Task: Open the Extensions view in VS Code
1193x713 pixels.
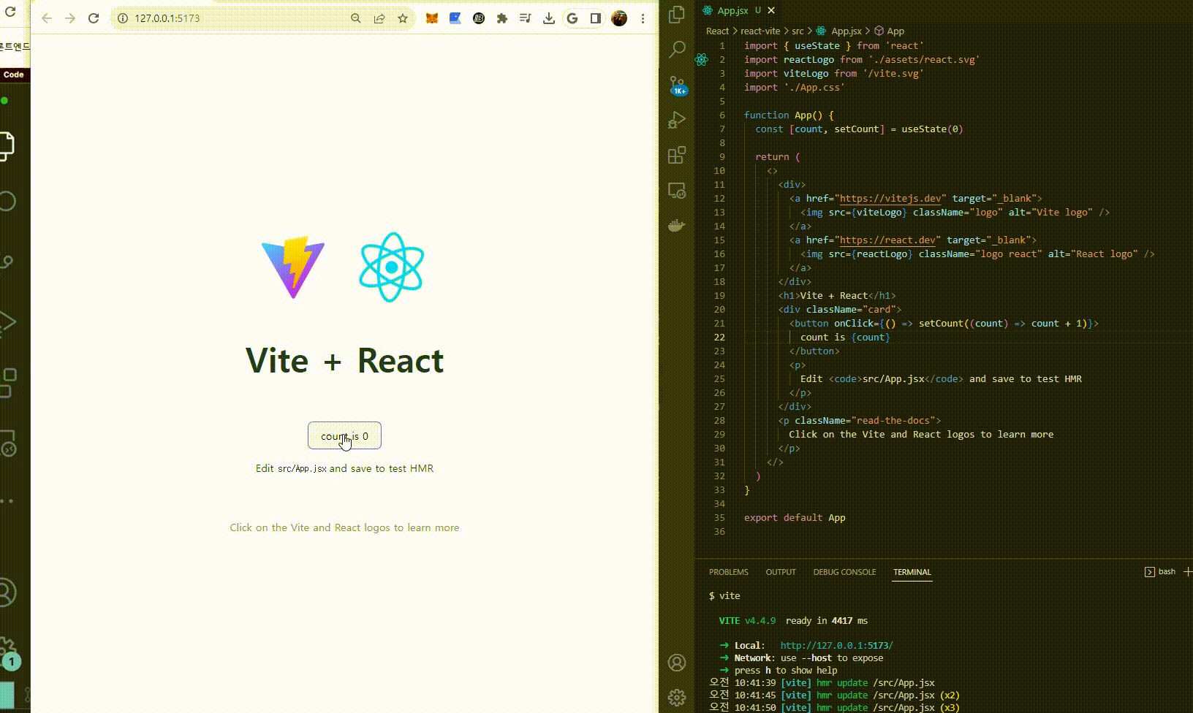Action: click(x=677, y=155)
